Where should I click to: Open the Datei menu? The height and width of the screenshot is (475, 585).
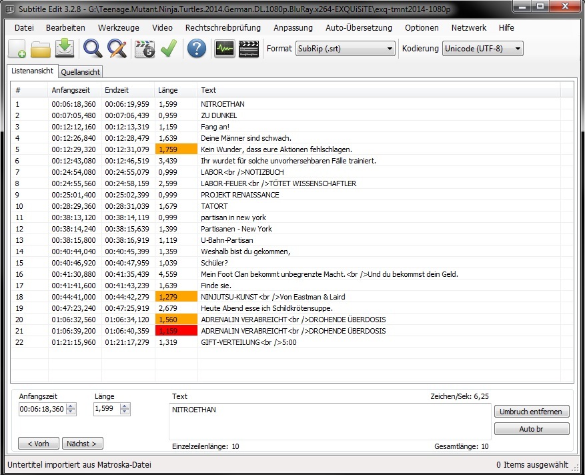[24, 27]
